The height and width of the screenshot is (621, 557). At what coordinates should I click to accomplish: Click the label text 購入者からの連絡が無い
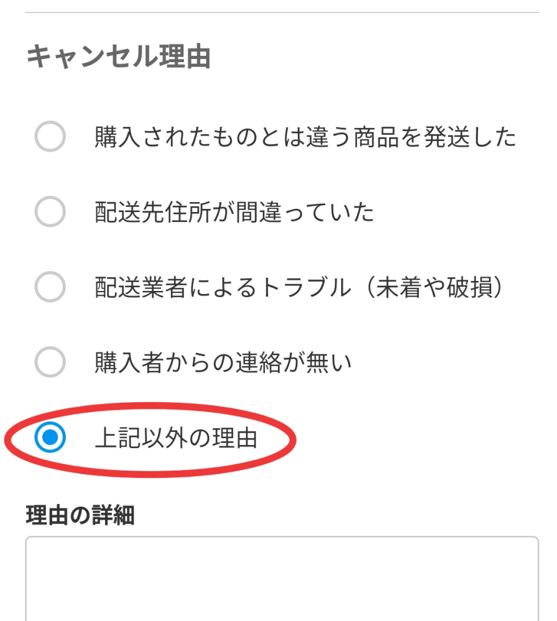[223, 363]
